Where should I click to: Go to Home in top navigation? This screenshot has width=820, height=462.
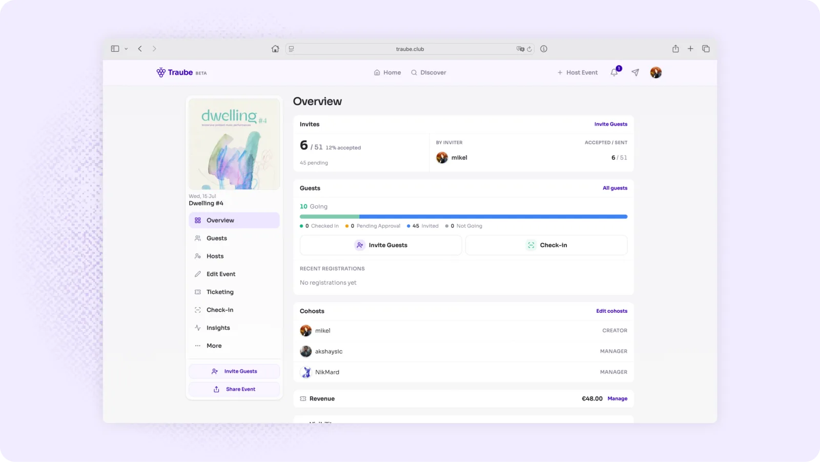387,73
